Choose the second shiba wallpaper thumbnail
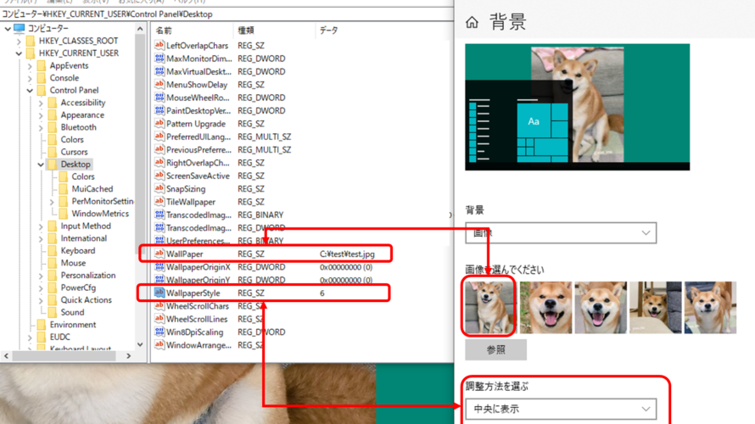The width and height of the screenshot is (755, 424). tap(546, 308)
